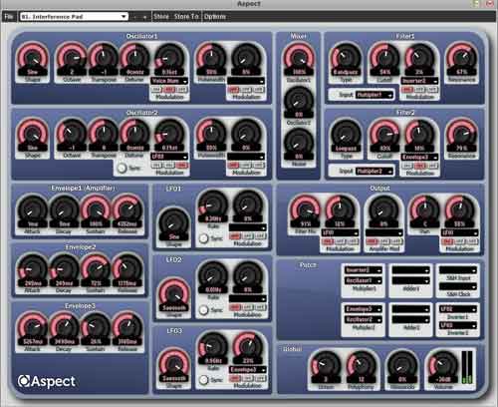The width and height of the screenshot is (498, 407).
Task: Click the Global Volume knob
Action: pyautogui.click(x=443, y=366)
